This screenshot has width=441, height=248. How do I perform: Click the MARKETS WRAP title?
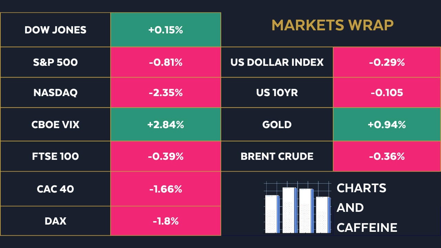tap(332, 25)
